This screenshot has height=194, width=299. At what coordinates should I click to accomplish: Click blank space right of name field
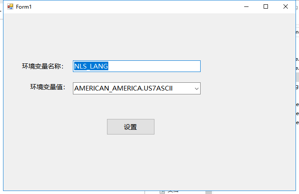click(242, 66)
